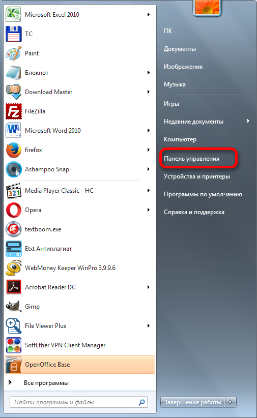This screenshot has height=418, width=257.
Task: Launch File Viewer Plus icon
Action: point(13,326)
